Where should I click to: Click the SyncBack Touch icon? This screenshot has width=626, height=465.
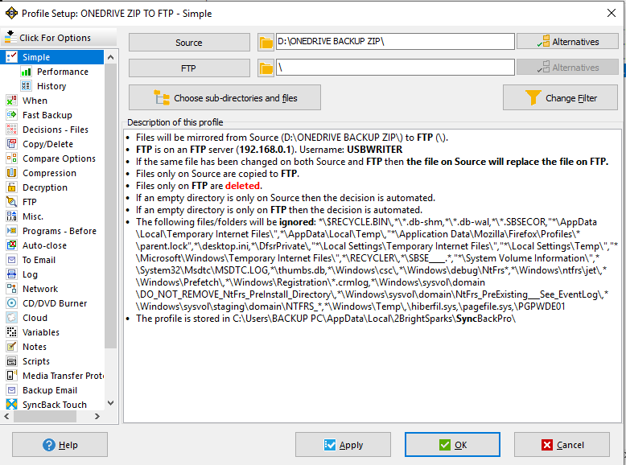11,405
